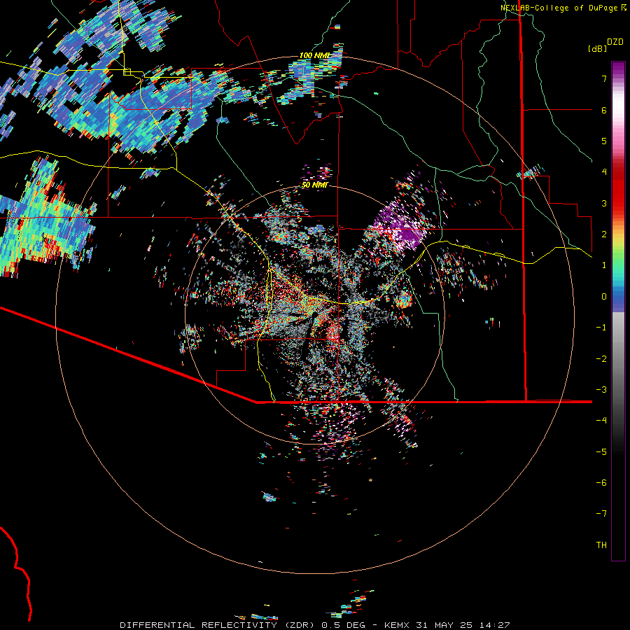Click the 1 value on color scale
The image size is (630, 630).
(x=604, y=265)
